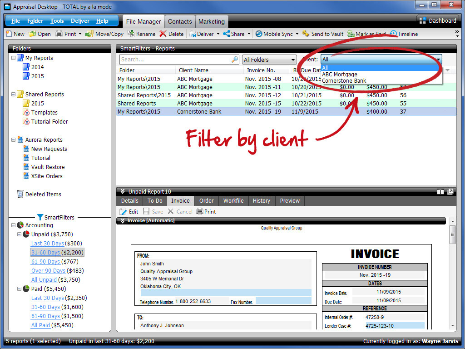
Task: Click the pop-out detail pane icon
Action: tap(450, 192)
